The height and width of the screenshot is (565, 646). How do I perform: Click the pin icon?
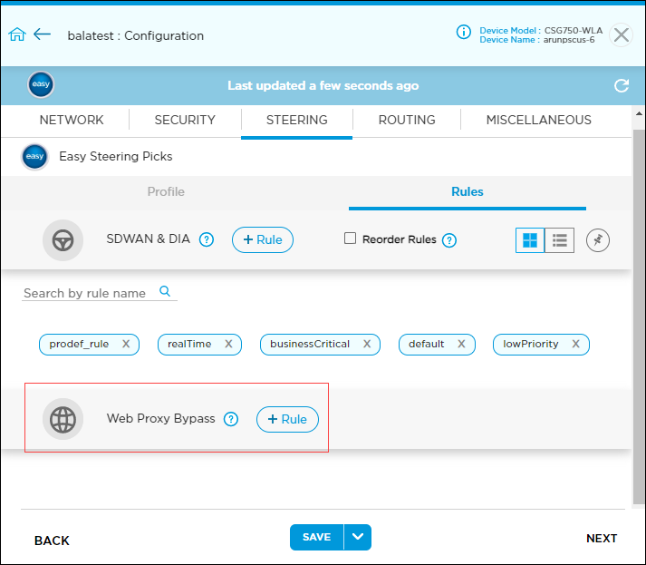coord(598,240)
